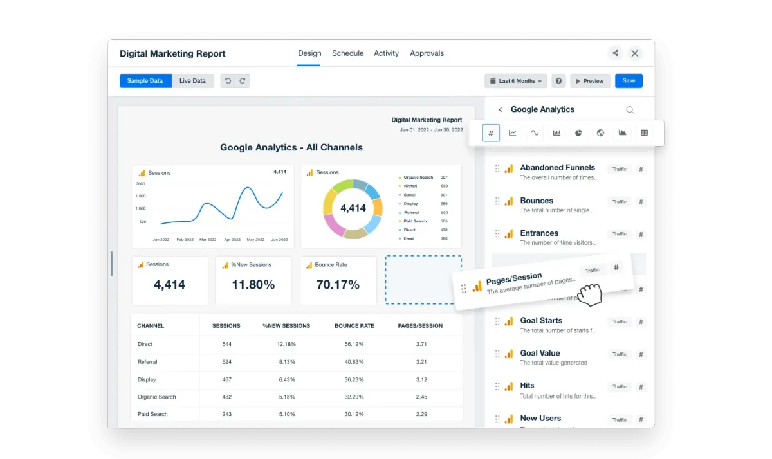Click the Preview button
The image size is (772, 459).
[x=590, y=81]
